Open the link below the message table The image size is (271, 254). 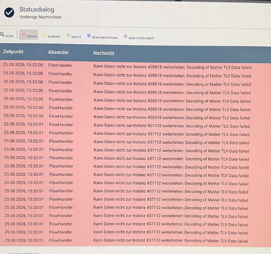click(23, 253)
